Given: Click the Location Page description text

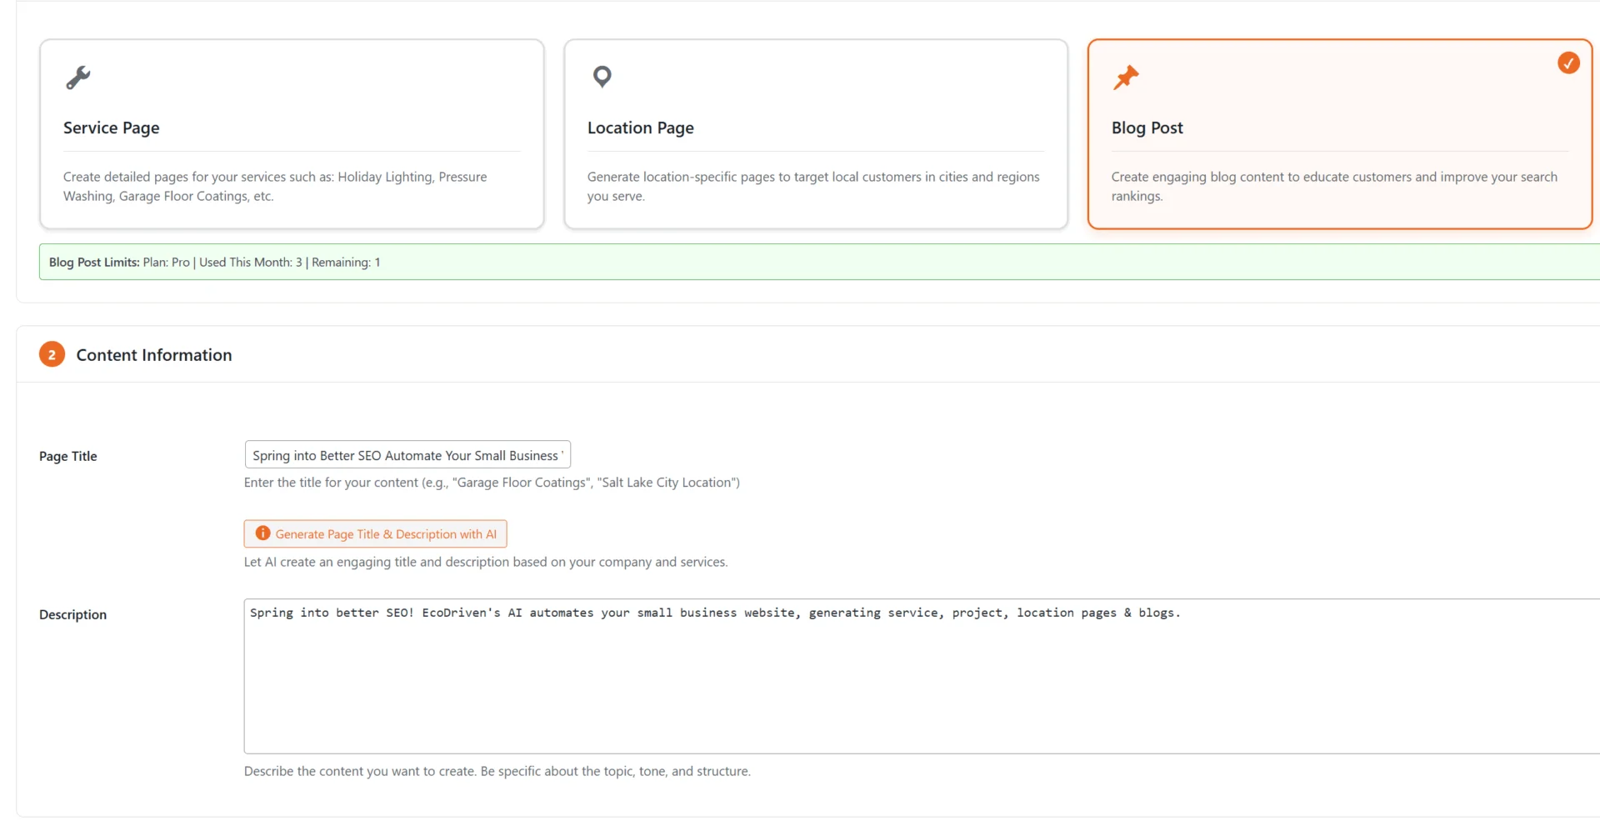Looking at the screenshot, I should click(x=812, y=187).
